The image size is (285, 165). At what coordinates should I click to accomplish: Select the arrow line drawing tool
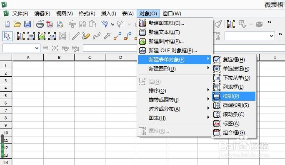[107, 36]
